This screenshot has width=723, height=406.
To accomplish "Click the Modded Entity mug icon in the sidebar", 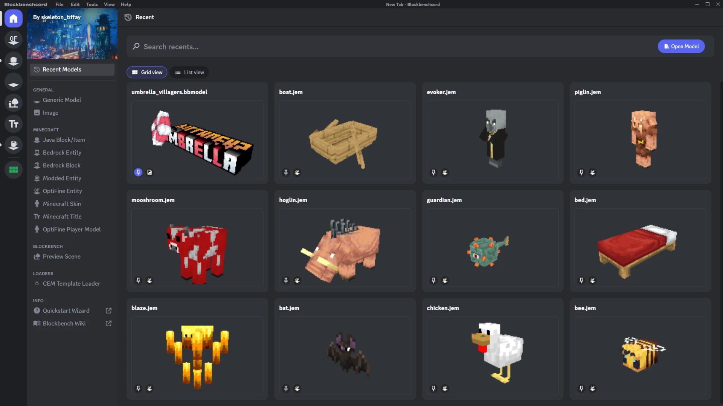I will coord(14,145).
